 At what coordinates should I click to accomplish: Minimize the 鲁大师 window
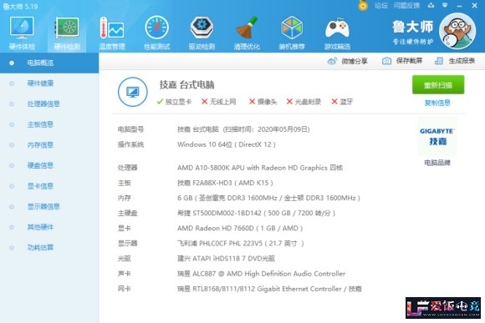[x=459, y=6]
